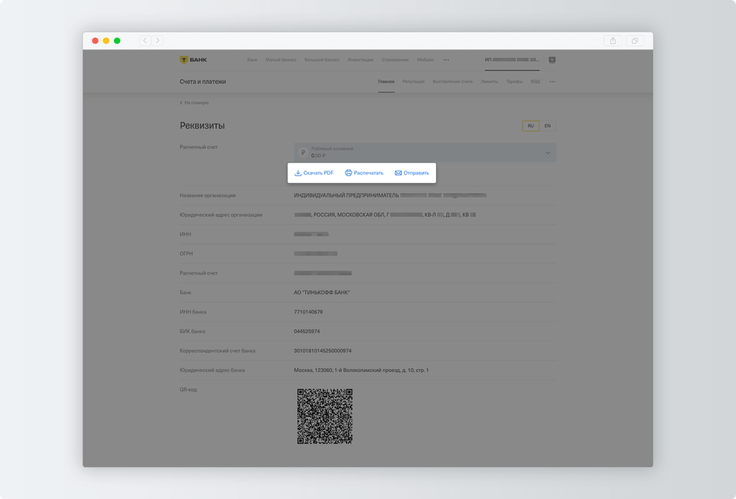Open the ИП account profile menu

point(512,59)
